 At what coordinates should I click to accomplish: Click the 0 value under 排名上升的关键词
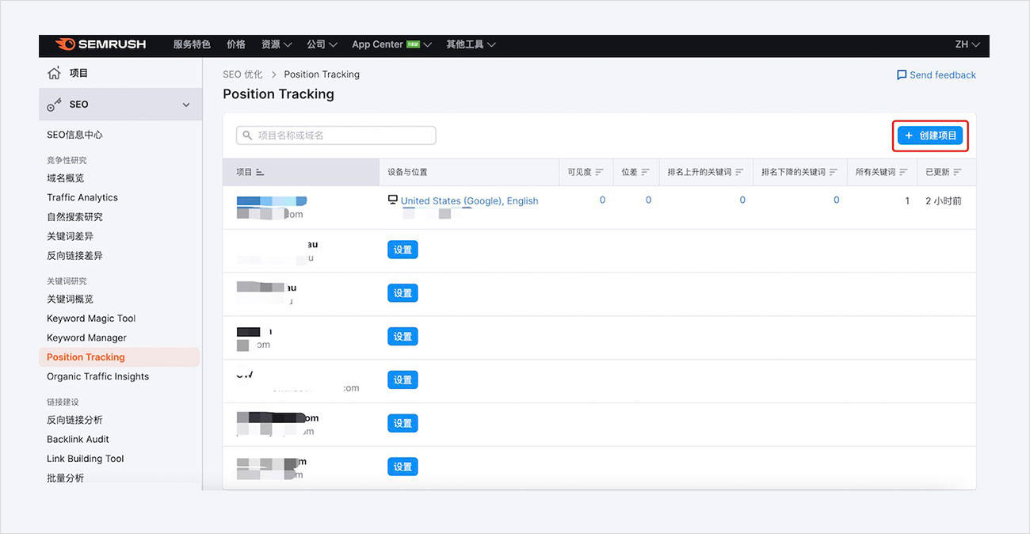click(x=742, y=200)
